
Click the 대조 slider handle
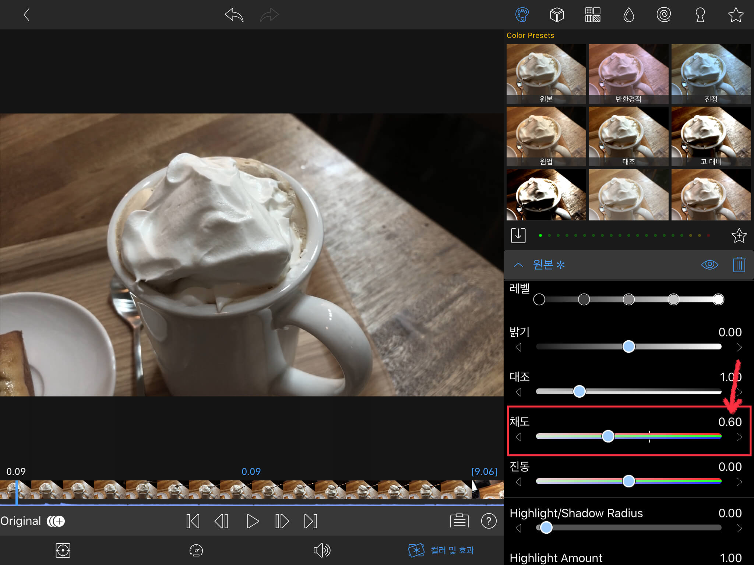[x=579, y=391]
